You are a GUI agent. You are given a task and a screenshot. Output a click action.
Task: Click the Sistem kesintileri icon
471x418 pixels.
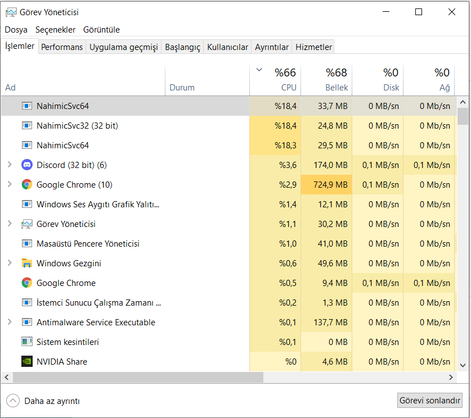click(x=26, y=342)
